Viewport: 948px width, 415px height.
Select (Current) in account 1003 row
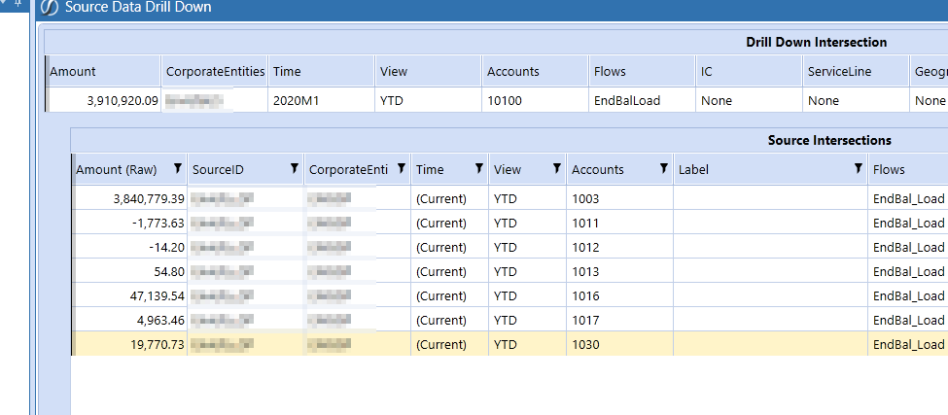point(450,198)
